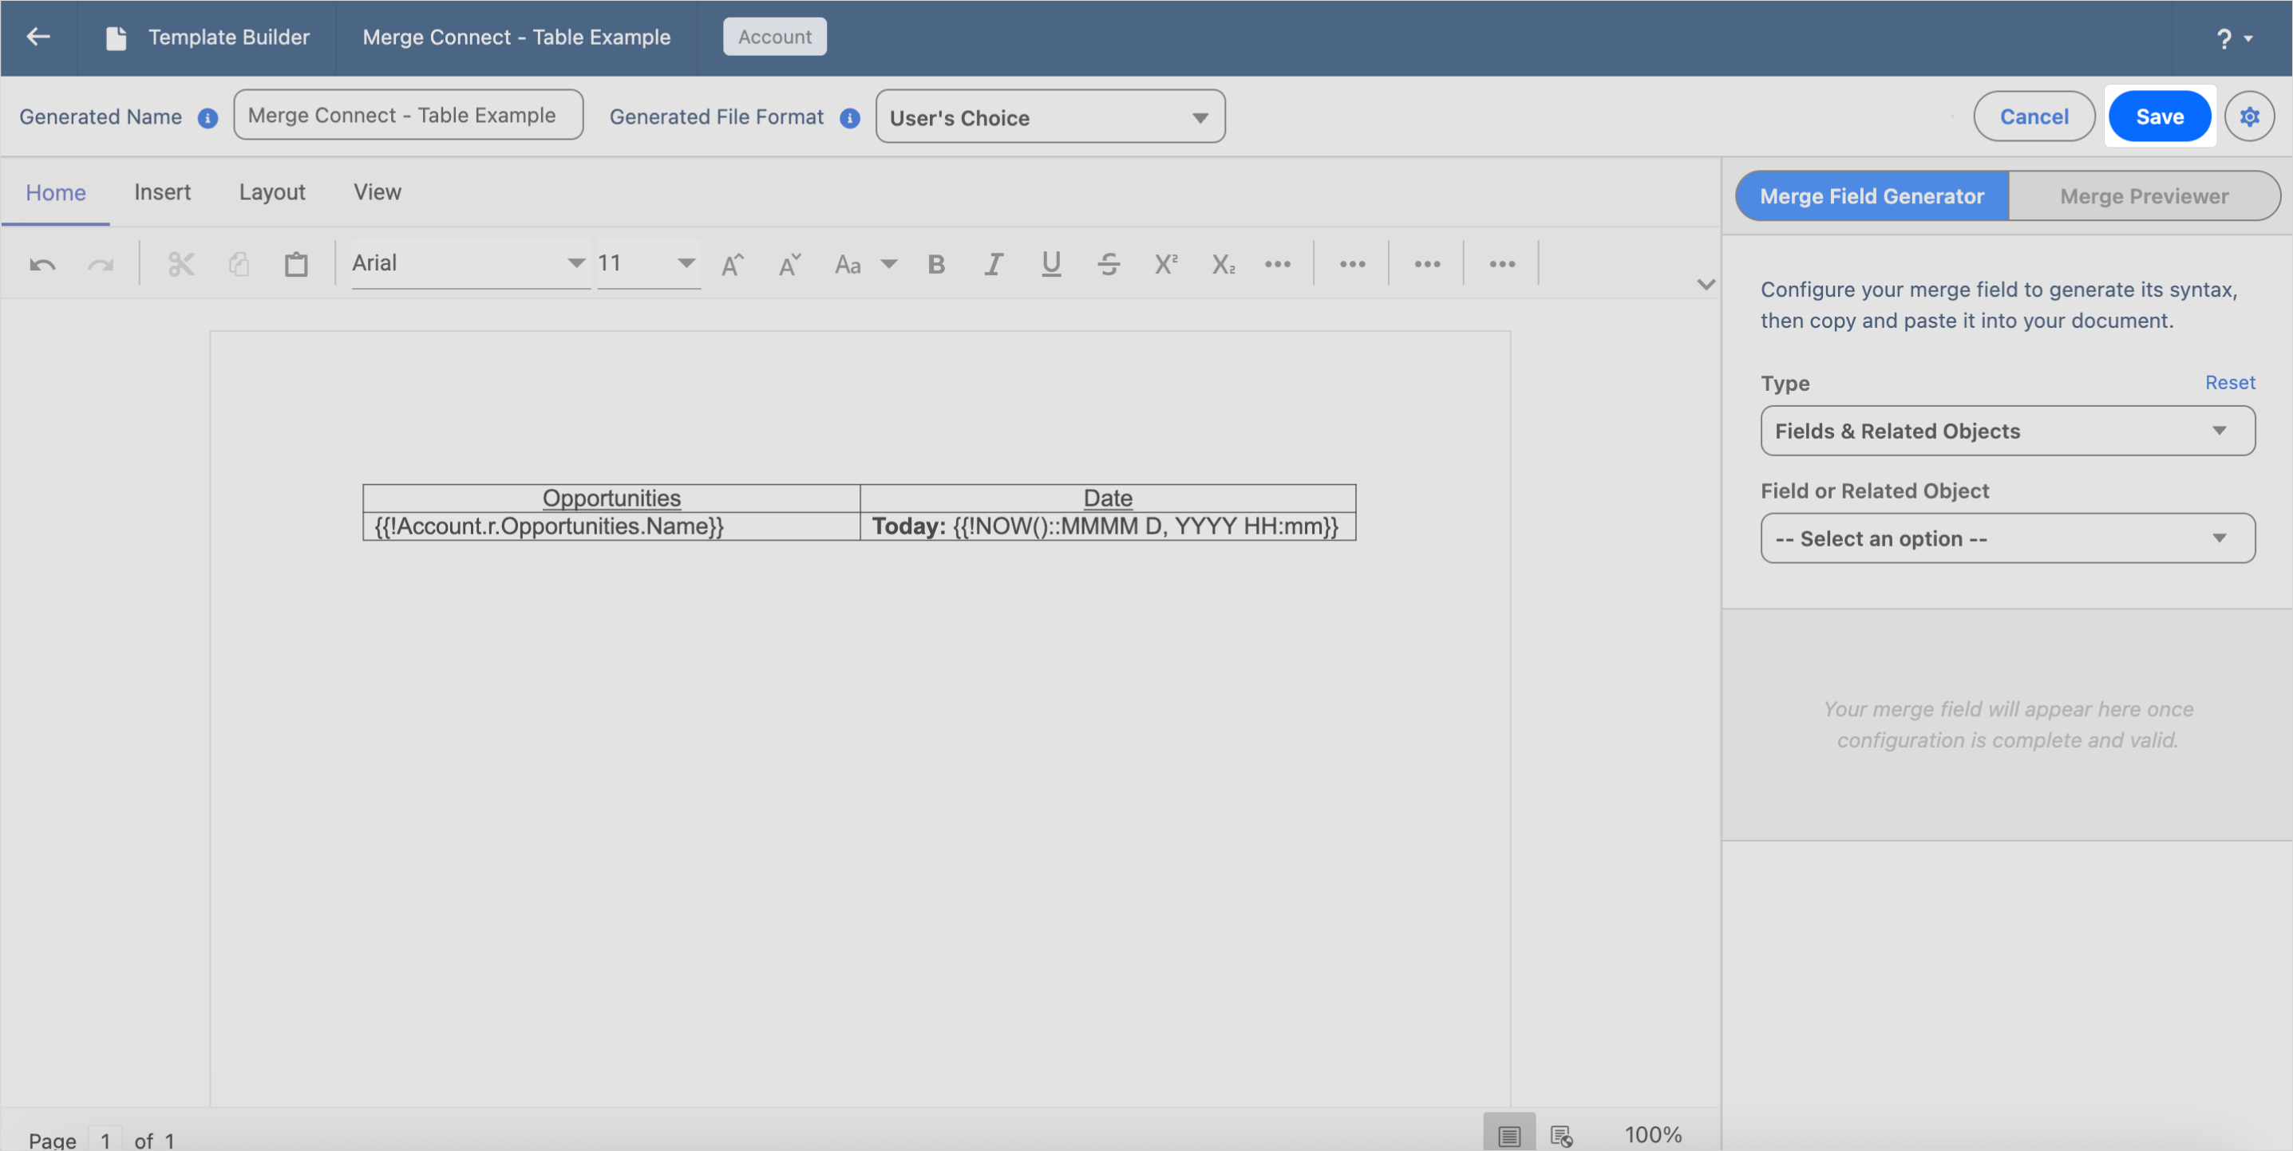Click the Cancel button
This screenshot has height=1151, width=2293.
tap(2034, 116)
